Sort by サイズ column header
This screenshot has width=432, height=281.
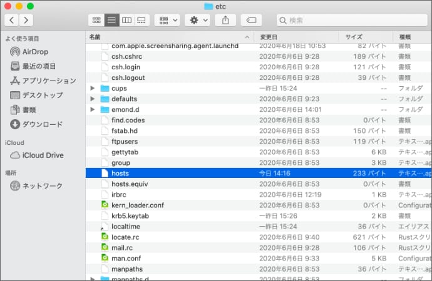(x=354, y=37)
